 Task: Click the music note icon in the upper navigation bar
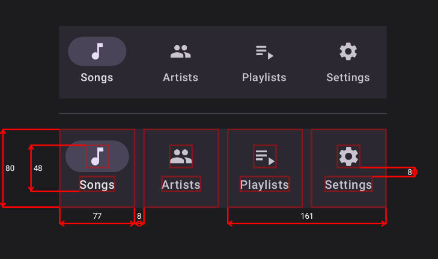click(97, 52)
